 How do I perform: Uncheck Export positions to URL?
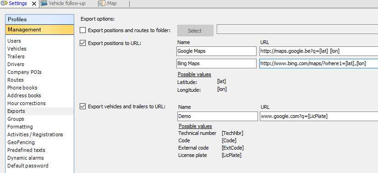point(82,43)
